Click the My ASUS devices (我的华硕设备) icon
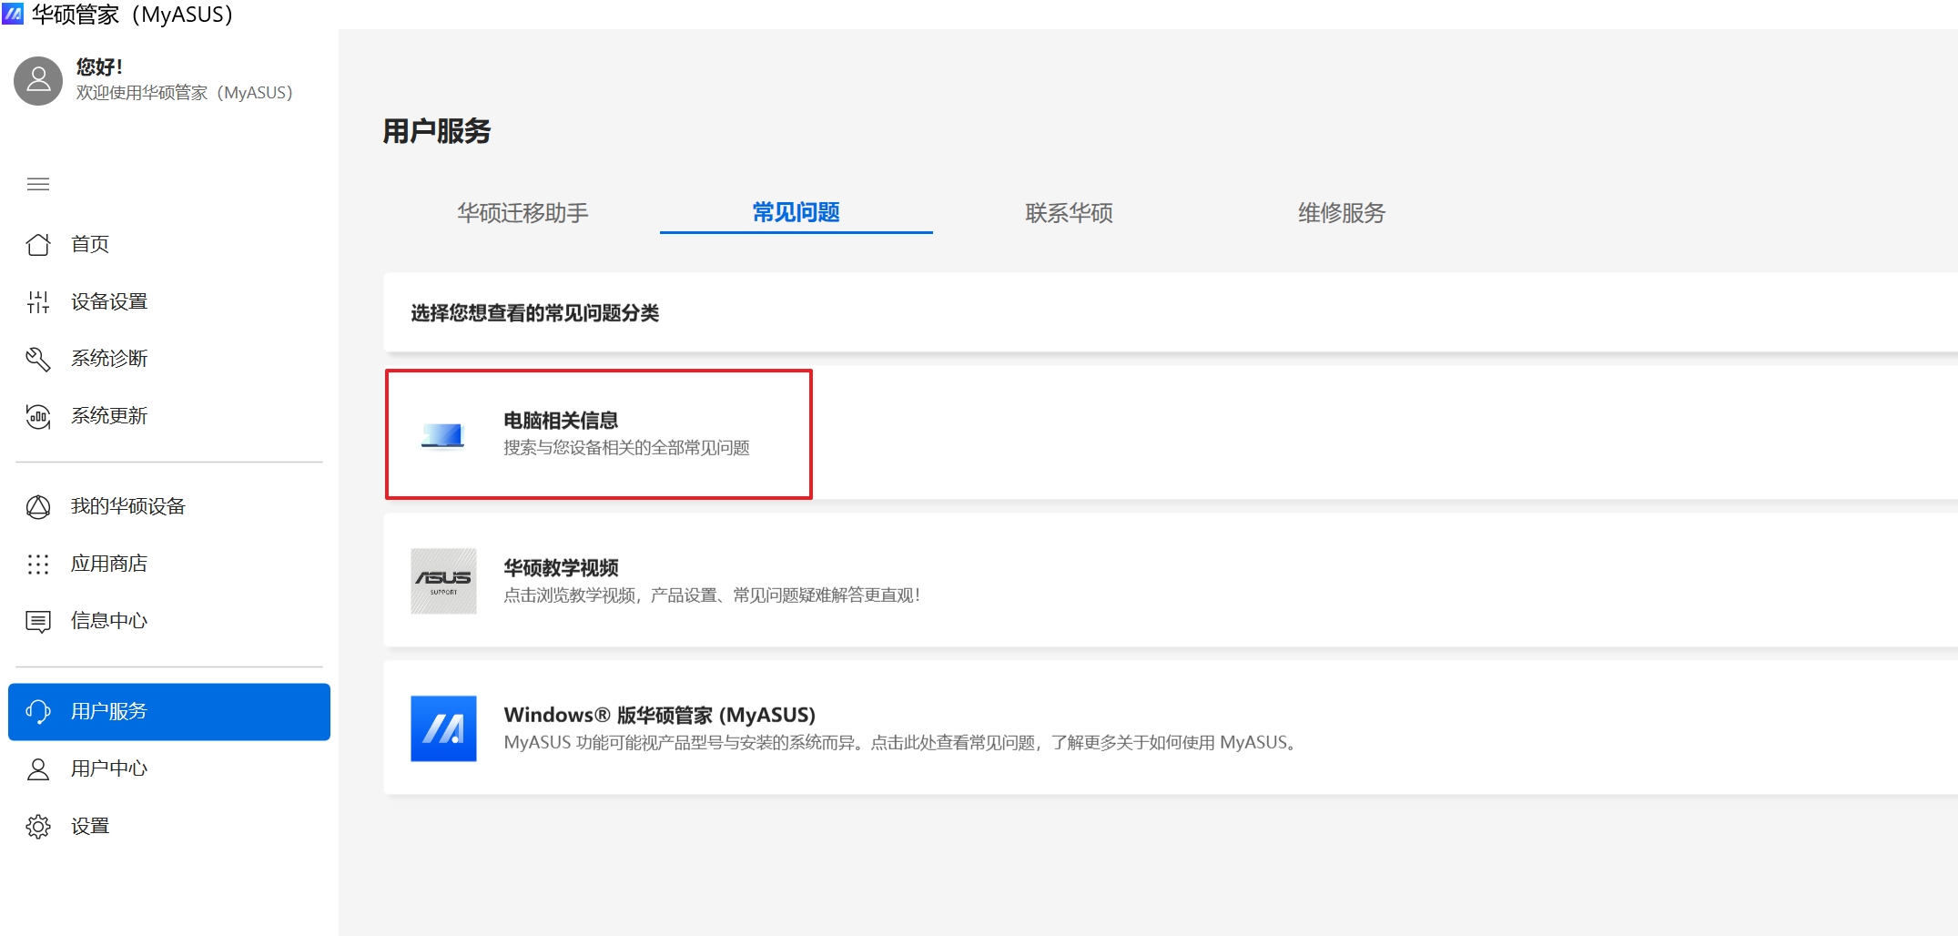Image resolution: width=1958 pixels, height=936 pixels. click(x=38, y=506)
